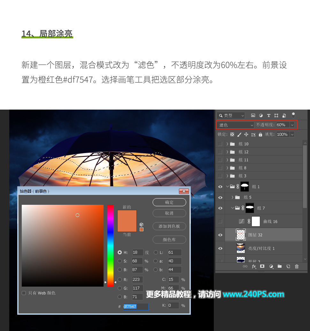Viewport: 310px width, 331px height.
Task: Open the 不透明度 60% dropdown
Action: pos(292,125)
